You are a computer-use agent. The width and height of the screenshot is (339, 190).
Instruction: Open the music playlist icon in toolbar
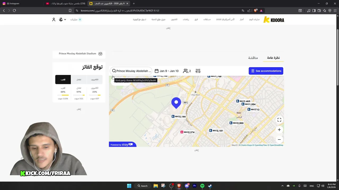point(309,11)
